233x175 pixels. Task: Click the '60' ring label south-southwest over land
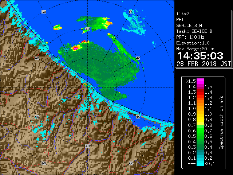44,163
